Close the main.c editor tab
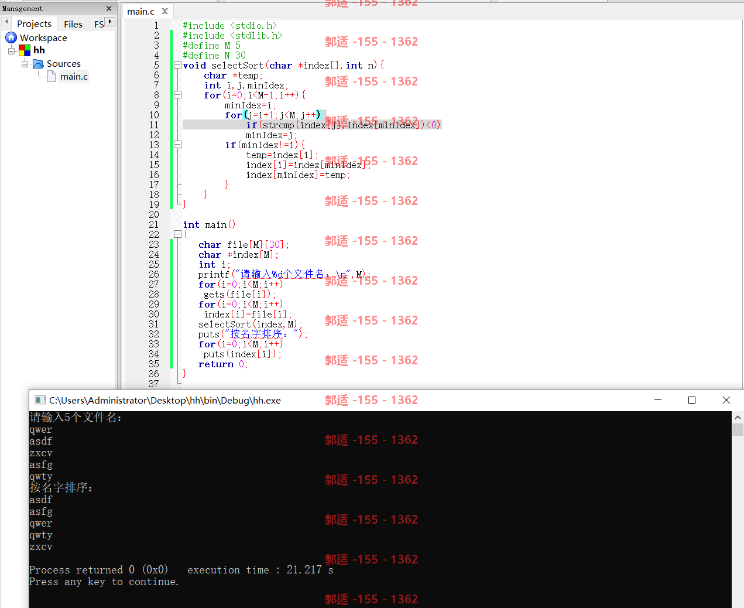 pyautogui.click(x=165, y=11)
